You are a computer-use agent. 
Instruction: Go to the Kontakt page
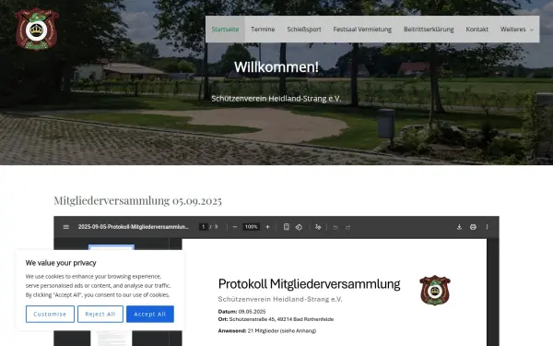pos(477,30)
